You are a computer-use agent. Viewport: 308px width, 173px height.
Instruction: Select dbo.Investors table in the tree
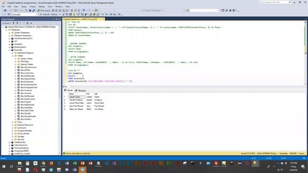(x=26, y=90)
